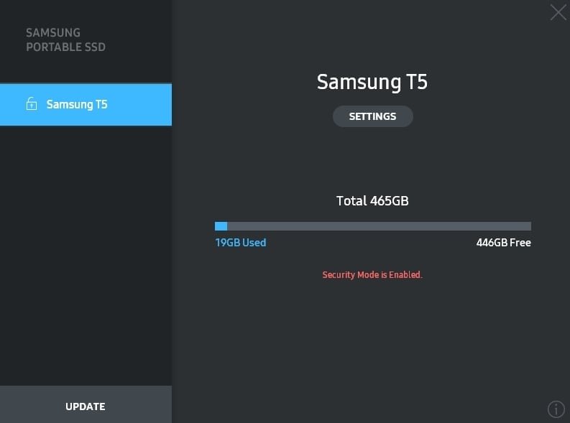Select the Samsung T5 device in the sidebar

(x=86, y=105)
